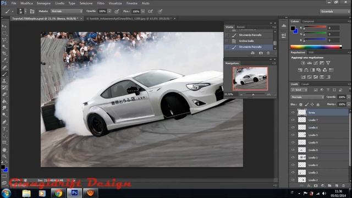Select the Eraser tool
Image resolution: width=352 pixels, height=198 pixels.
pos(4,94)
